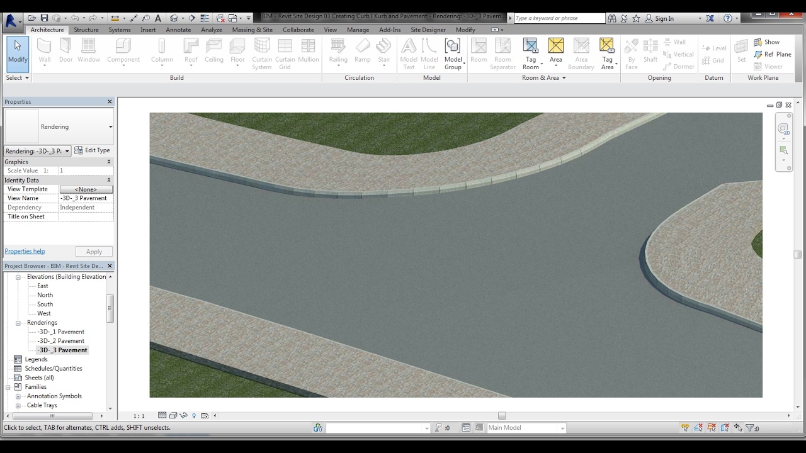This screenshot has width=806, height=453.
Task: Toggle Select Underlay Elements in status bar
Action: 698,428
